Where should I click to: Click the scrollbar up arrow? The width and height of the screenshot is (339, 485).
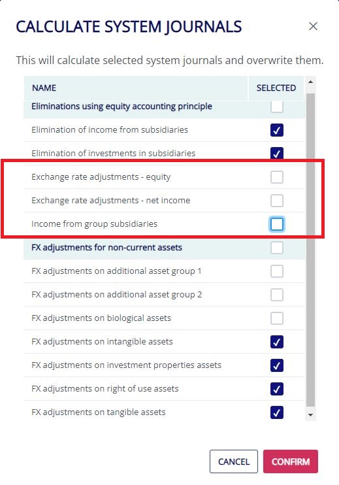pos(310,82)
